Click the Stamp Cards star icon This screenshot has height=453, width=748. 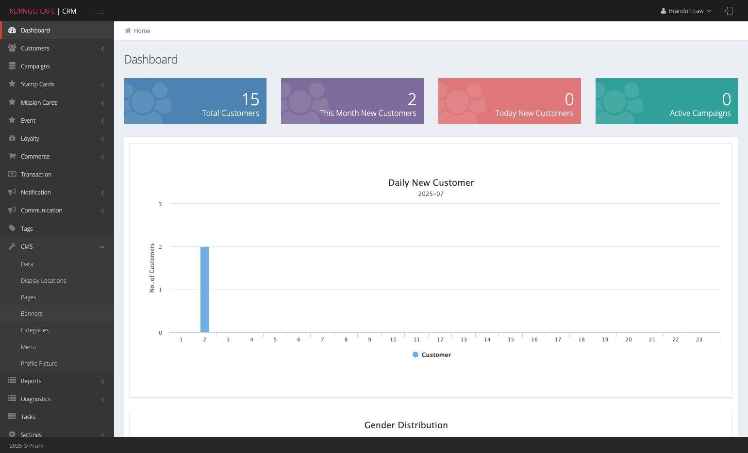pos(12,84)
